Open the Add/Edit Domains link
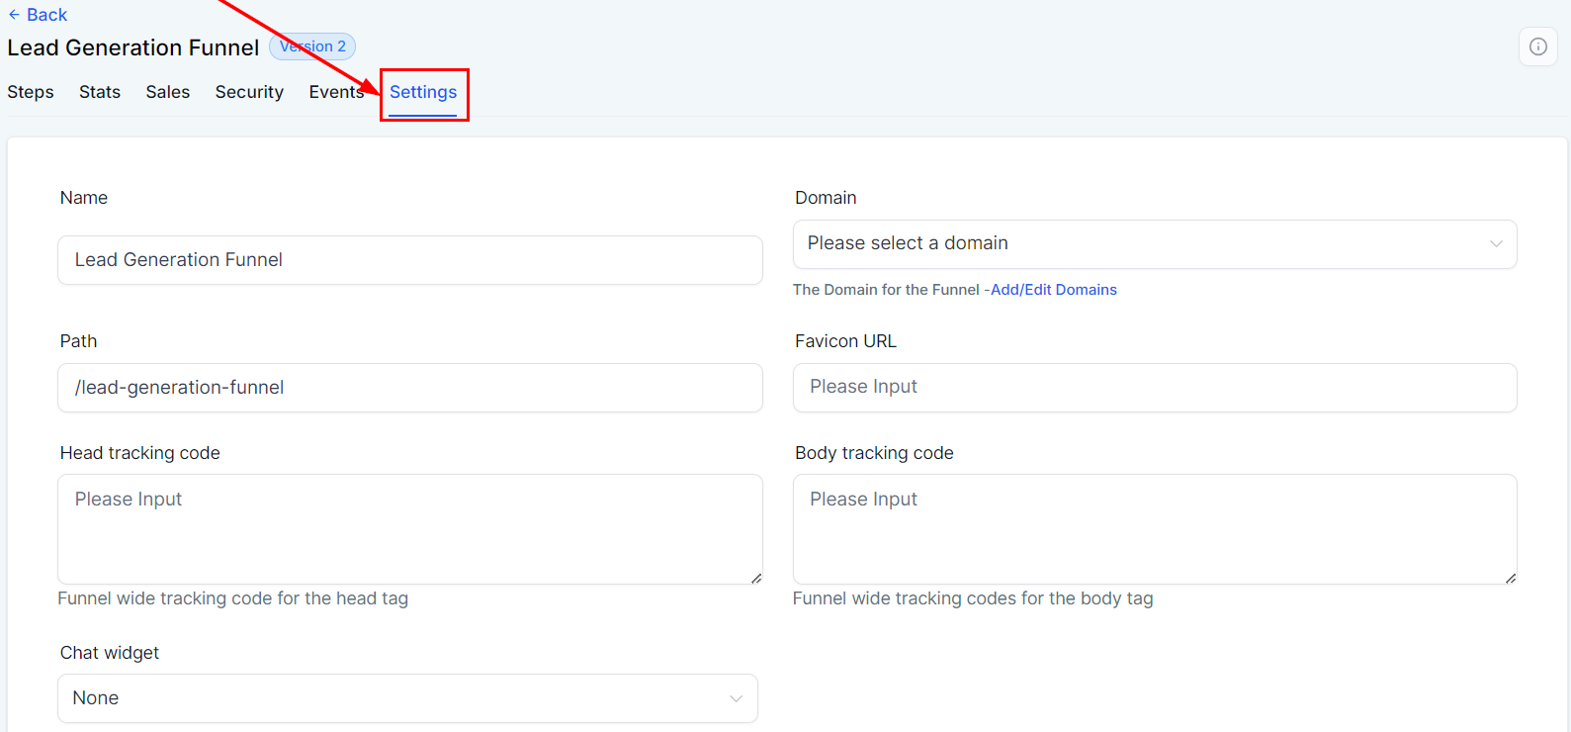The height and width of the screenshot is (732, 1571). [x=1054, y=290]
